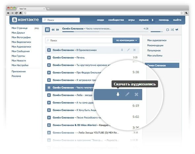Viewport: 195px width, 154px height.
Task: Download the В Одноклассниках track
Action: pyautogui.click(x=122, y=50)
